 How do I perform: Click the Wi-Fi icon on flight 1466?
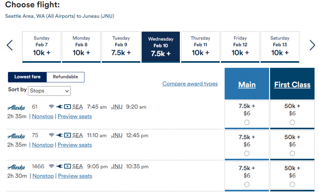(51, 167)
